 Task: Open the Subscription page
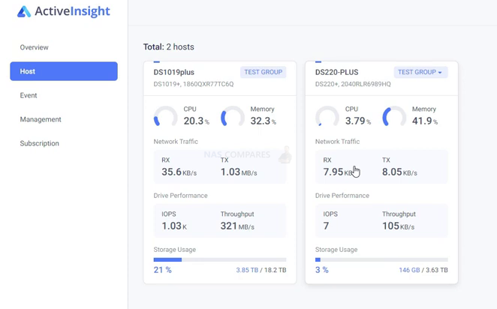(x=39, y=143)
